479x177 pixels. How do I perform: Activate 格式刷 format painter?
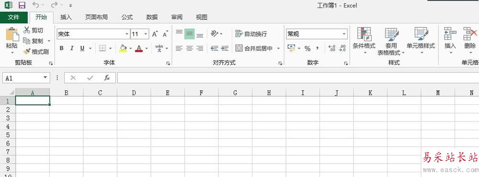[x=36, y=52]
